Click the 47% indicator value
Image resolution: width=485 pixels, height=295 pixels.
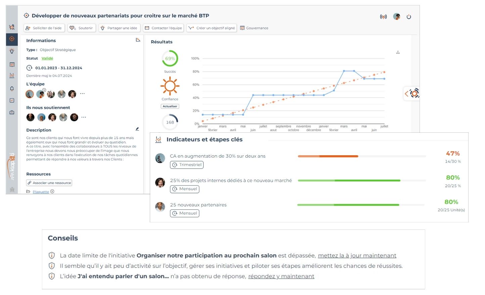[x=453, y=154]
